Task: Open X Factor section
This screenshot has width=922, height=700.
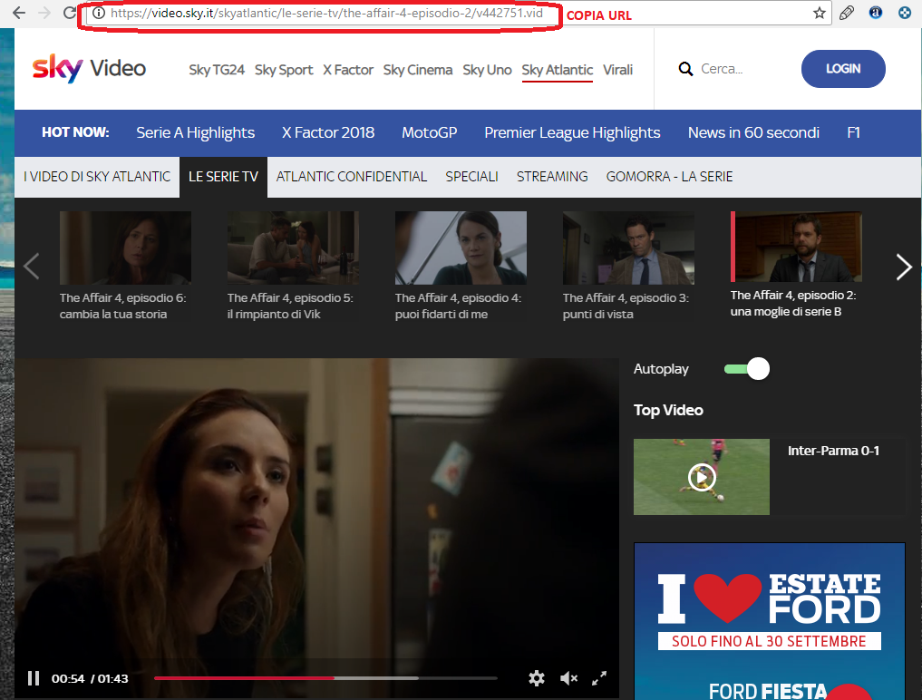Action: [348, 70]
